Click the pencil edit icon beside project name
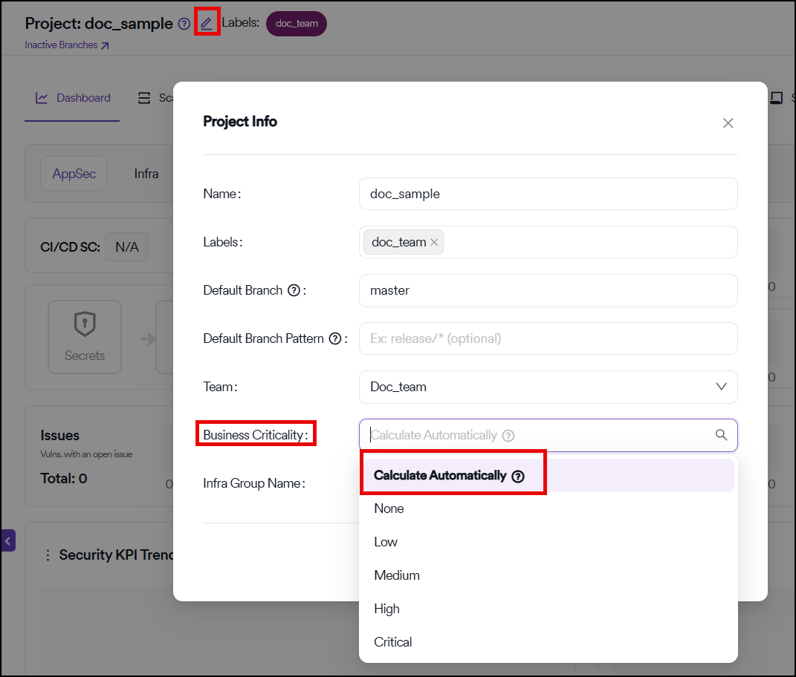796x677 pixels. 206,23
